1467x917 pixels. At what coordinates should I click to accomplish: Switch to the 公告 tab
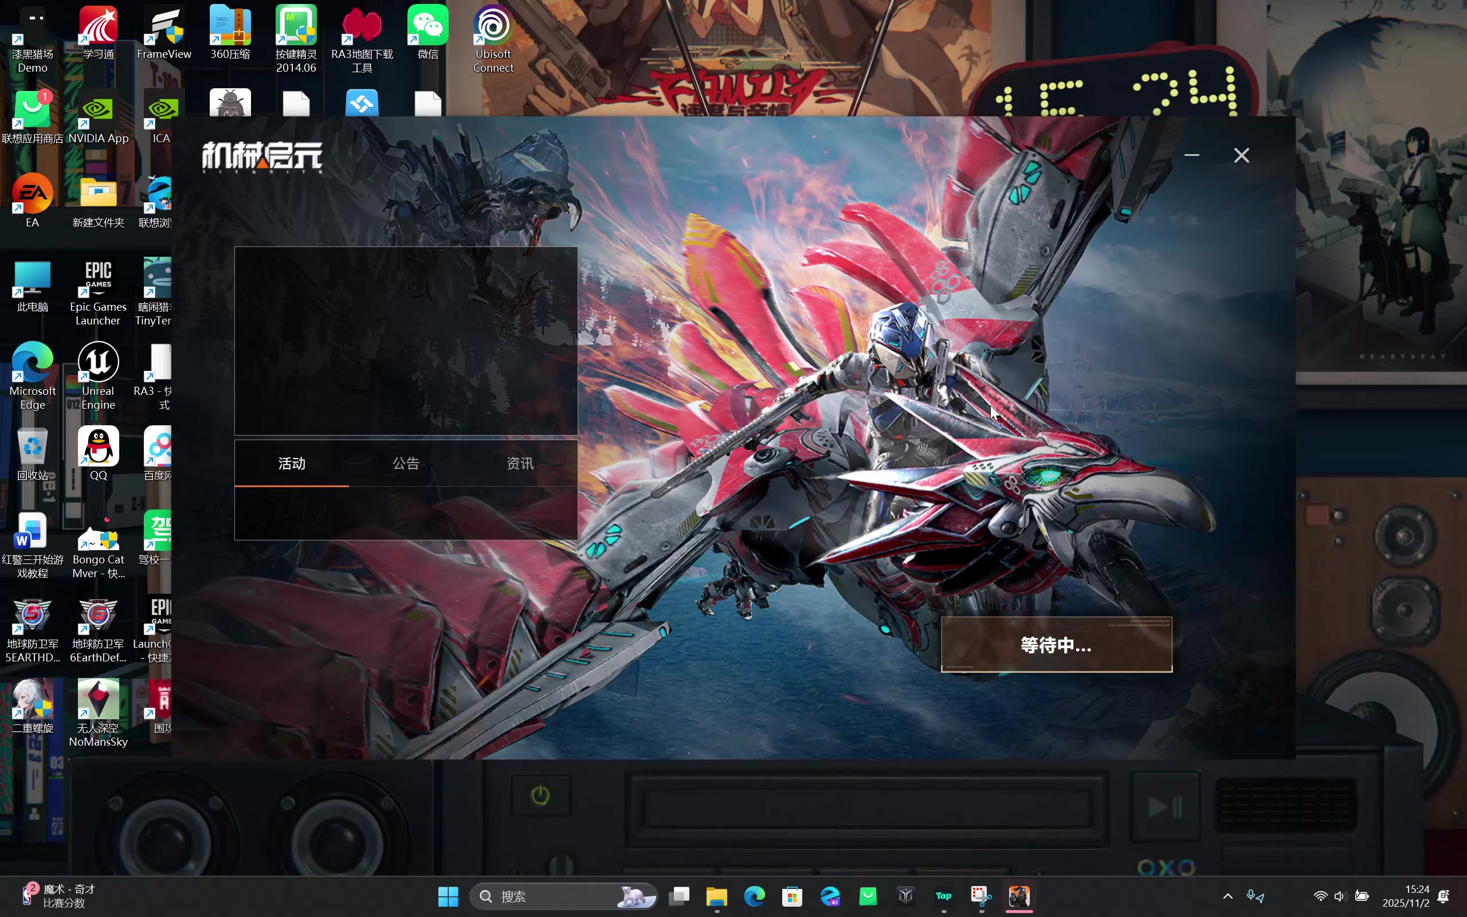point(406,463)
